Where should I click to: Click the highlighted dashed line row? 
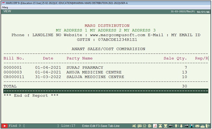pyautogui.click(x=106, y=91)
